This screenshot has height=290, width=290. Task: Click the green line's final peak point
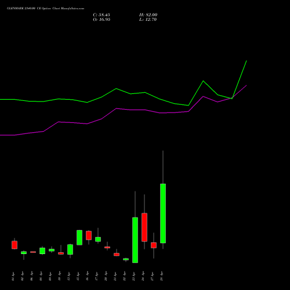click(x=246, y=61)
